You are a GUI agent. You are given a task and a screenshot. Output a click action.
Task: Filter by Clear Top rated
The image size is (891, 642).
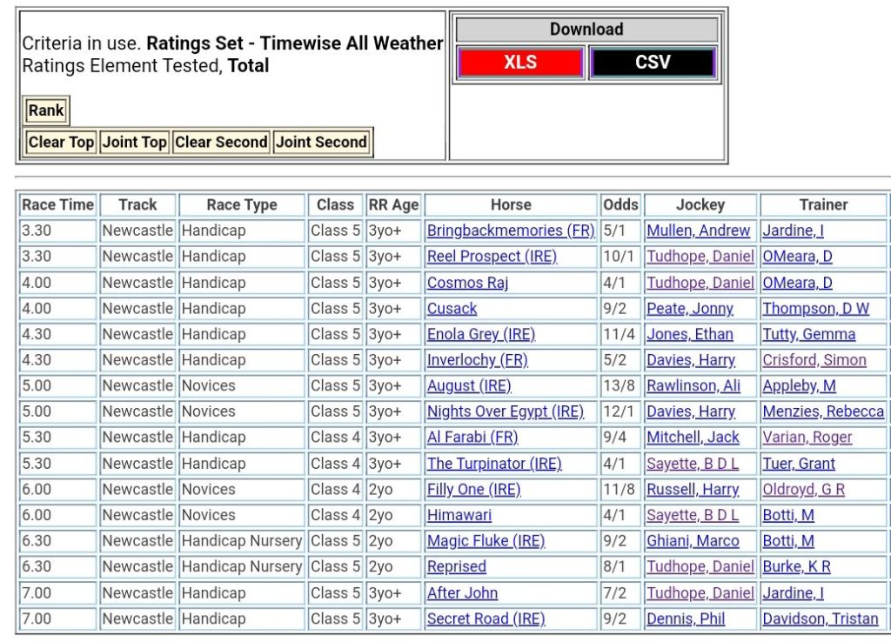(x=61, y=142)
